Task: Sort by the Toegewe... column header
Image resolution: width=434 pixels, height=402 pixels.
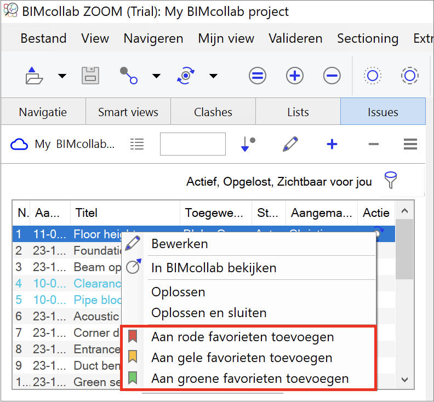Action: coord(216,213)
